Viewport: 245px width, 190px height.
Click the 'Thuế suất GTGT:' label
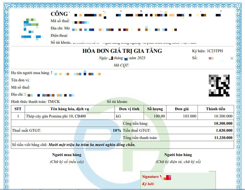(x=27, y=130)
